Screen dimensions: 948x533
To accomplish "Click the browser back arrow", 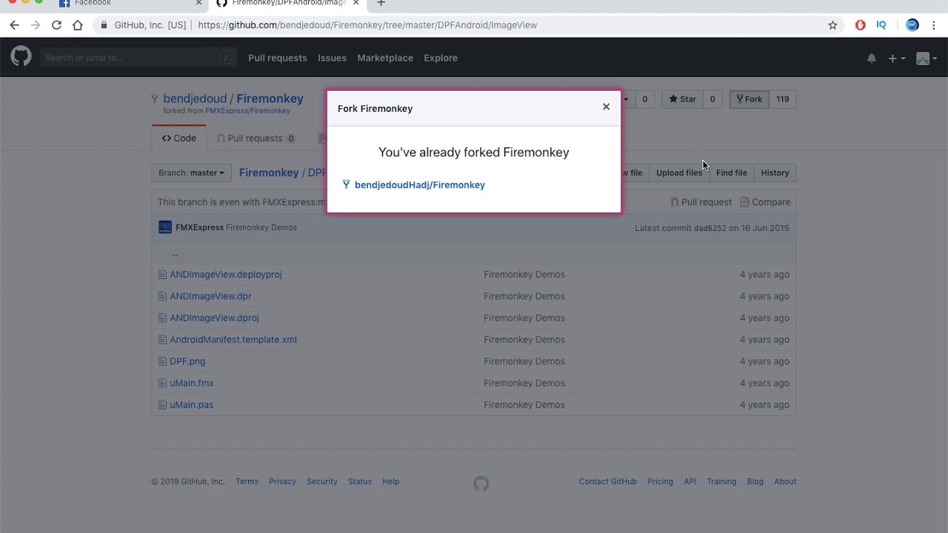I will pos(14,24).
